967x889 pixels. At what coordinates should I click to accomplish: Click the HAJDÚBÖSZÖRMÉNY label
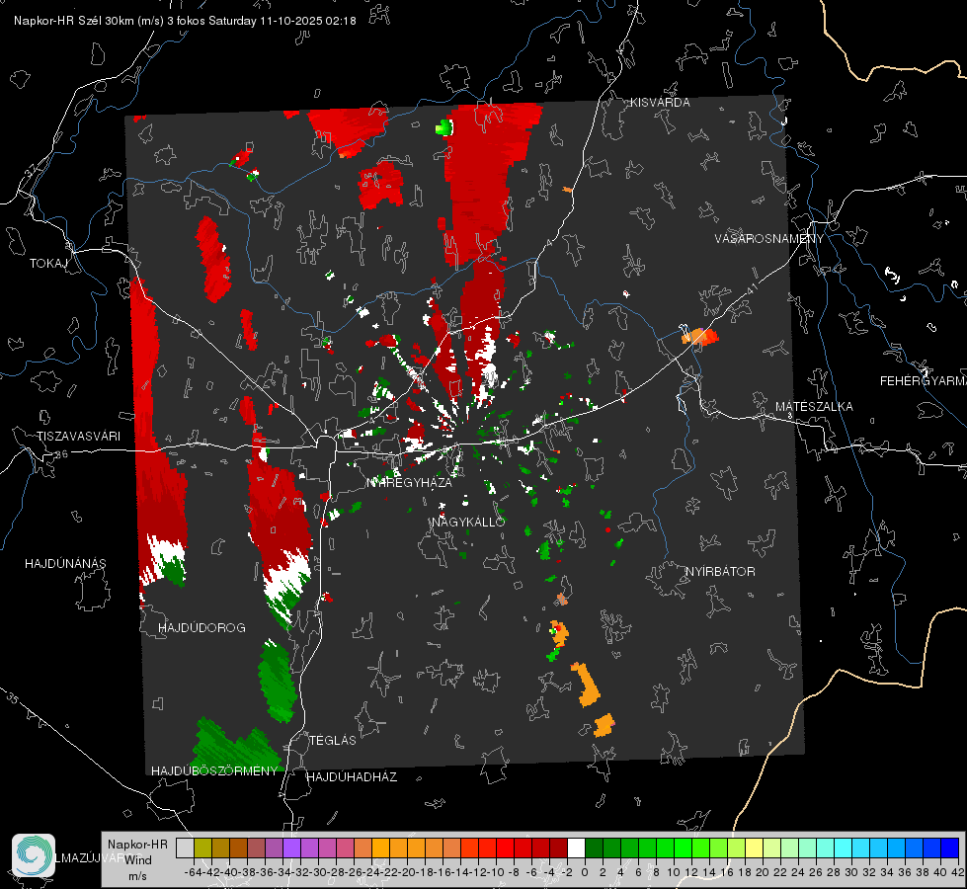[214, 771]
